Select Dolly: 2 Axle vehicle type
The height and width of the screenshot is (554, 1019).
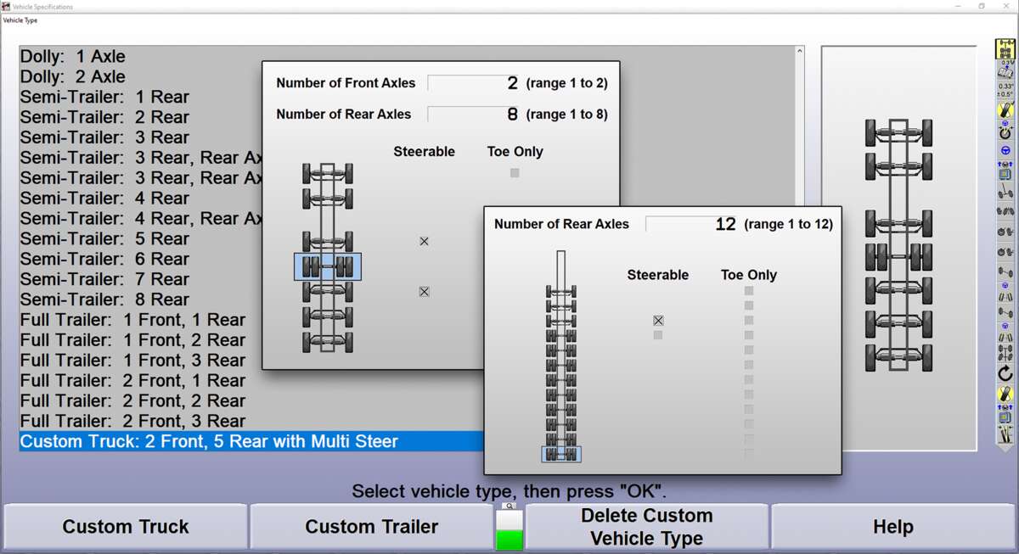[73, 77]
